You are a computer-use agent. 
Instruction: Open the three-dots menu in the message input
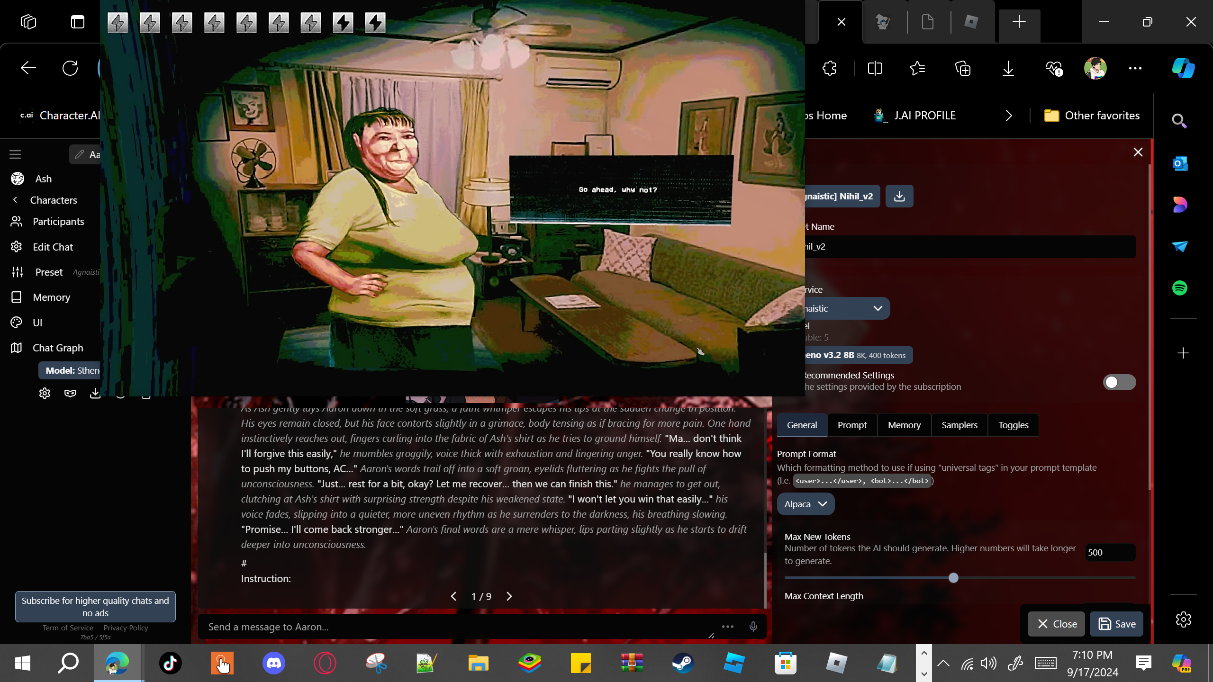pyautogui.click(x=727, y=627)
